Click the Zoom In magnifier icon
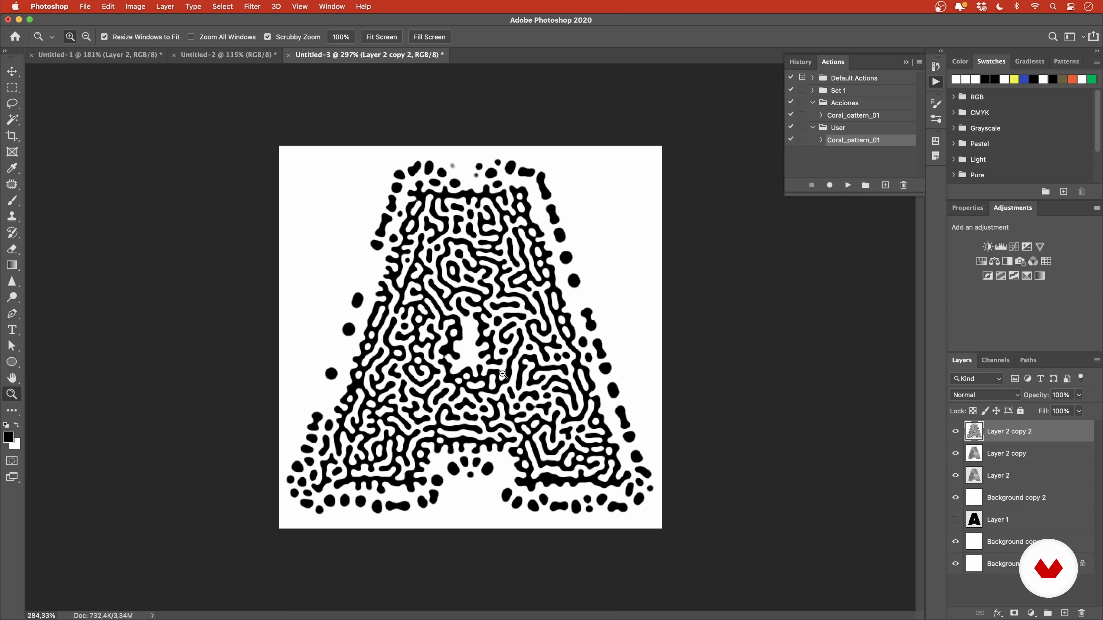Viewport: 1103px width, 620px height. (x=70, y=37)
